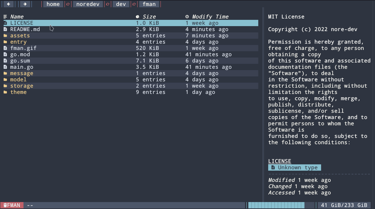Select the README.md file
Screen dimensions: 375x209
tap(25, 29)
